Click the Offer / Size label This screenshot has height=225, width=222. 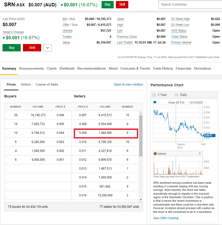[70, 25]
